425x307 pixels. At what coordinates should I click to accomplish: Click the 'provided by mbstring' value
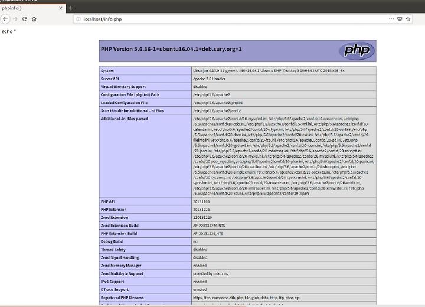(x=211, y=273)
